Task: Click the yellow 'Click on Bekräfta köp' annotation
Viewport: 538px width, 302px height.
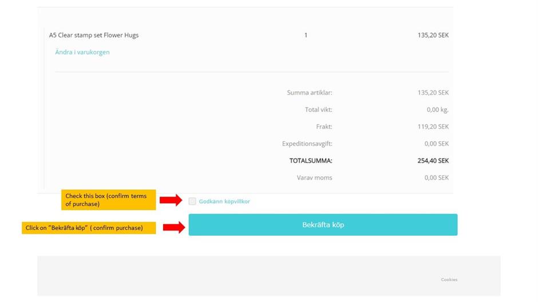Action: click(89, 228)
